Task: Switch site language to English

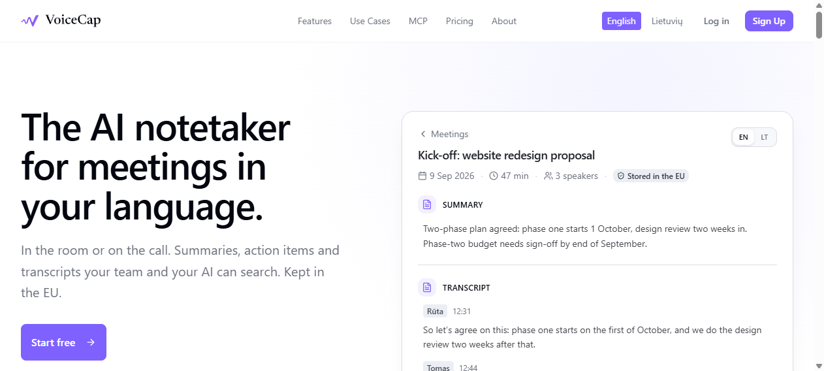Action: click(622, 21)
